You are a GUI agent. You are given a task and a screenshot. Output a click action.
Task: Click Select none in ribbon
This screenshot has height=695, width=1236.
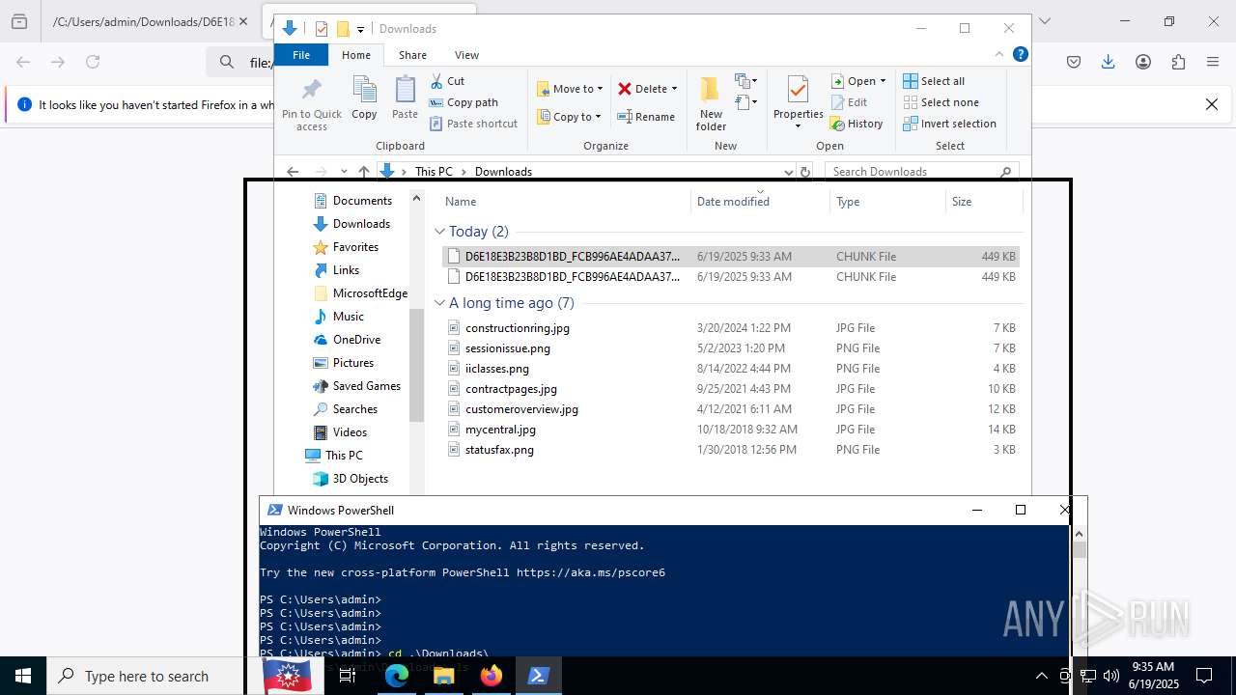[x=941, y=102]
